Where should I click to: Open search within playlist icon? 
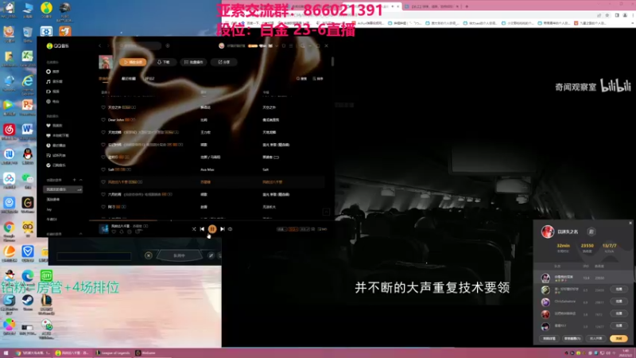(x=301, y=79)
